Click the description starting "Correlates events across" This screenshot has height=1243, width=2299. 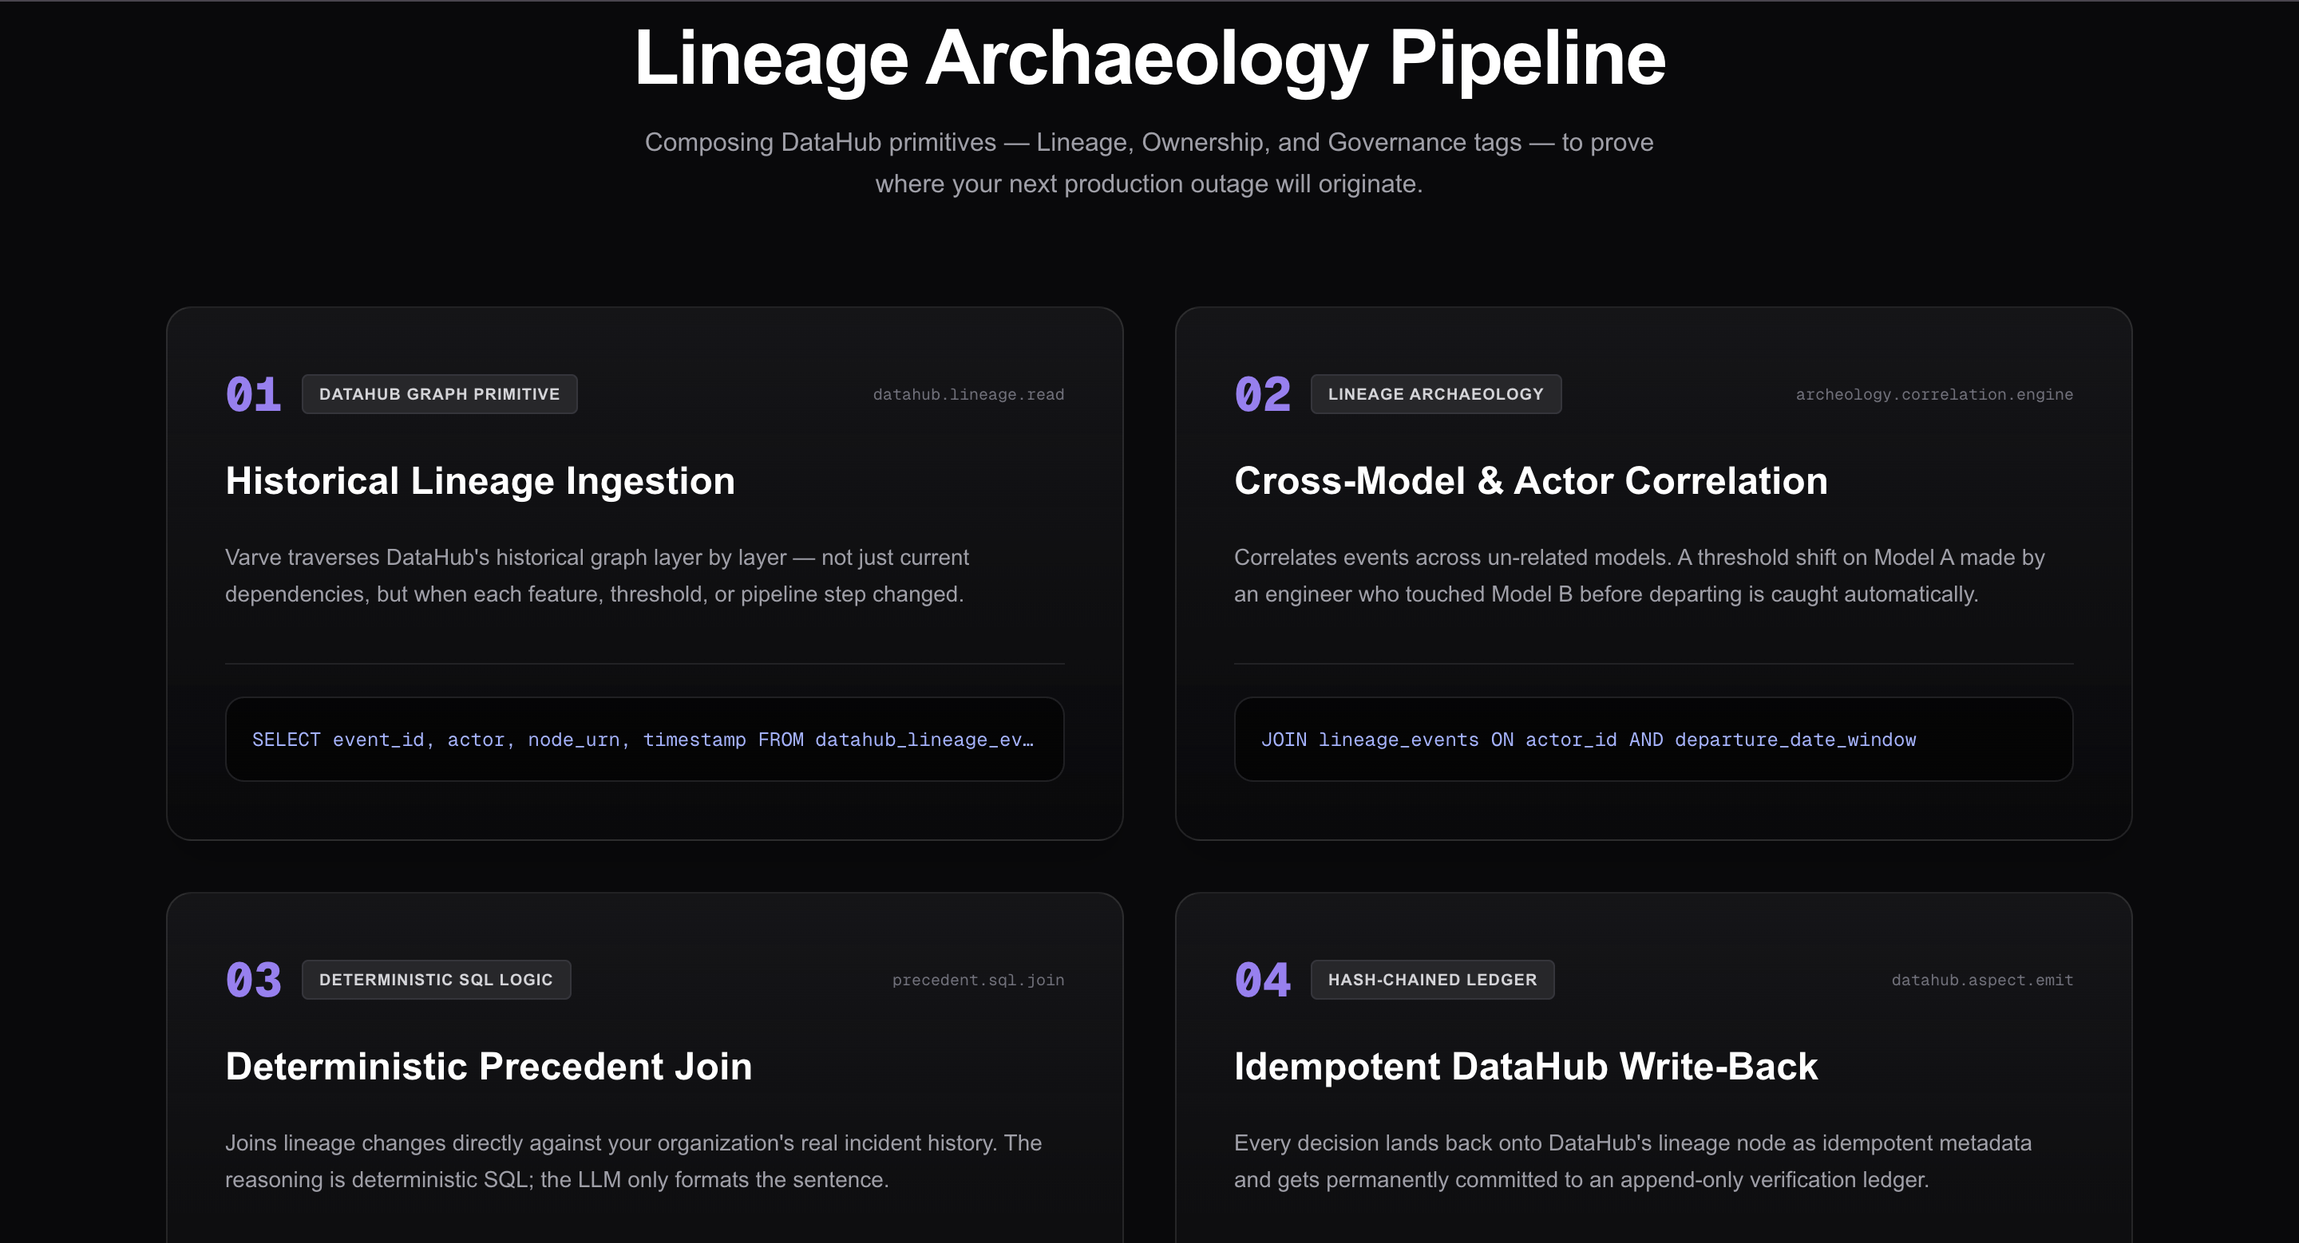[x=1640, y=576]
